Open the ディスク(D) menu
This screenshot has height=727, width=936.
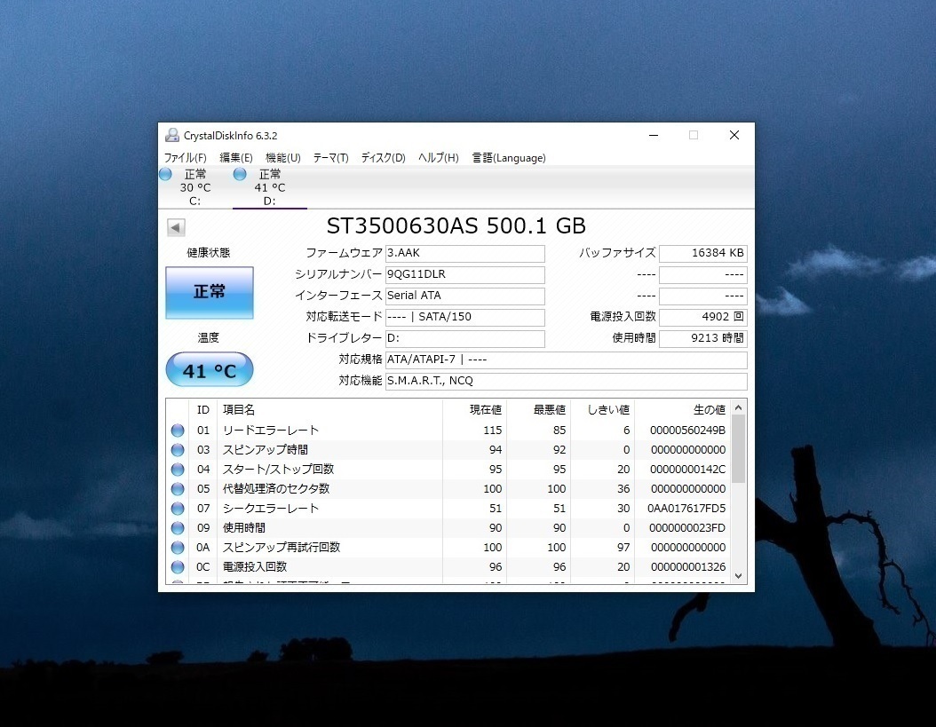(382, 157)
